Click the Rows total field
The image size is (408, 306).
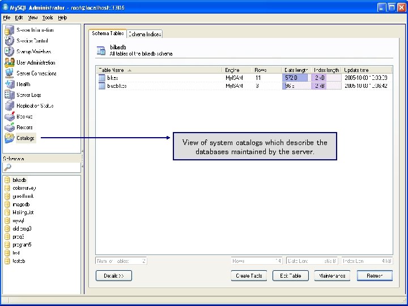click(257, 261)
